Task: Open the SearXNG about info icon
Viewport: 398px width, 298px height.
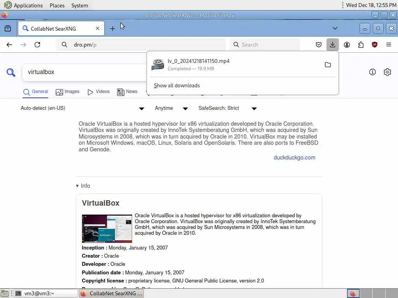Action: pyautogui.click(x=372, y=72)
